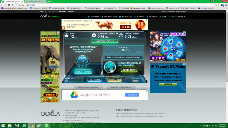
Task: Select PINGTEST in the top site menu
Action: coord(62,12)
